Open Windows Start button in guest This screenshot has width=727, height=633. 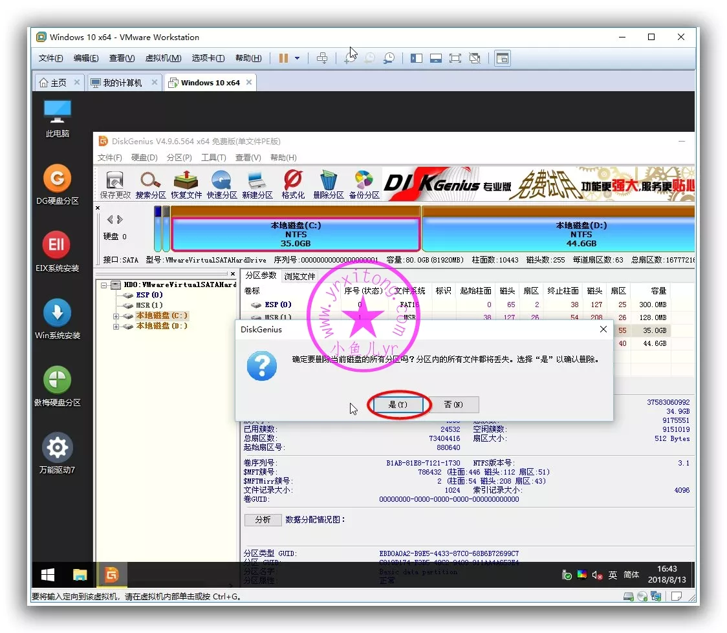(x=48, y=575)
